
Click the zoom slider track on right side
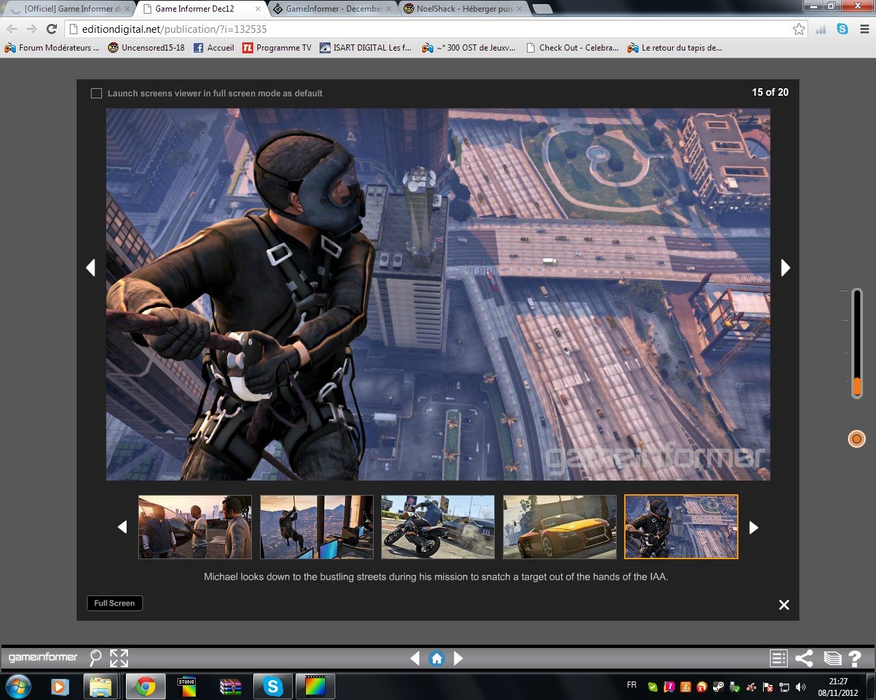tap(856, 342)
